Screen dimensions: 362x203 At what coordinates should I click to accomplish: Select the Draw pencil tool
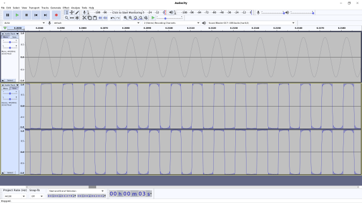77,12
